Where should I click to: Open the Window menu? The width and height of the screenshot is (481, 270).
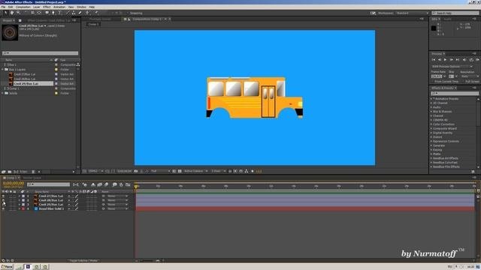pyautogui.click(x=81, y=7)
